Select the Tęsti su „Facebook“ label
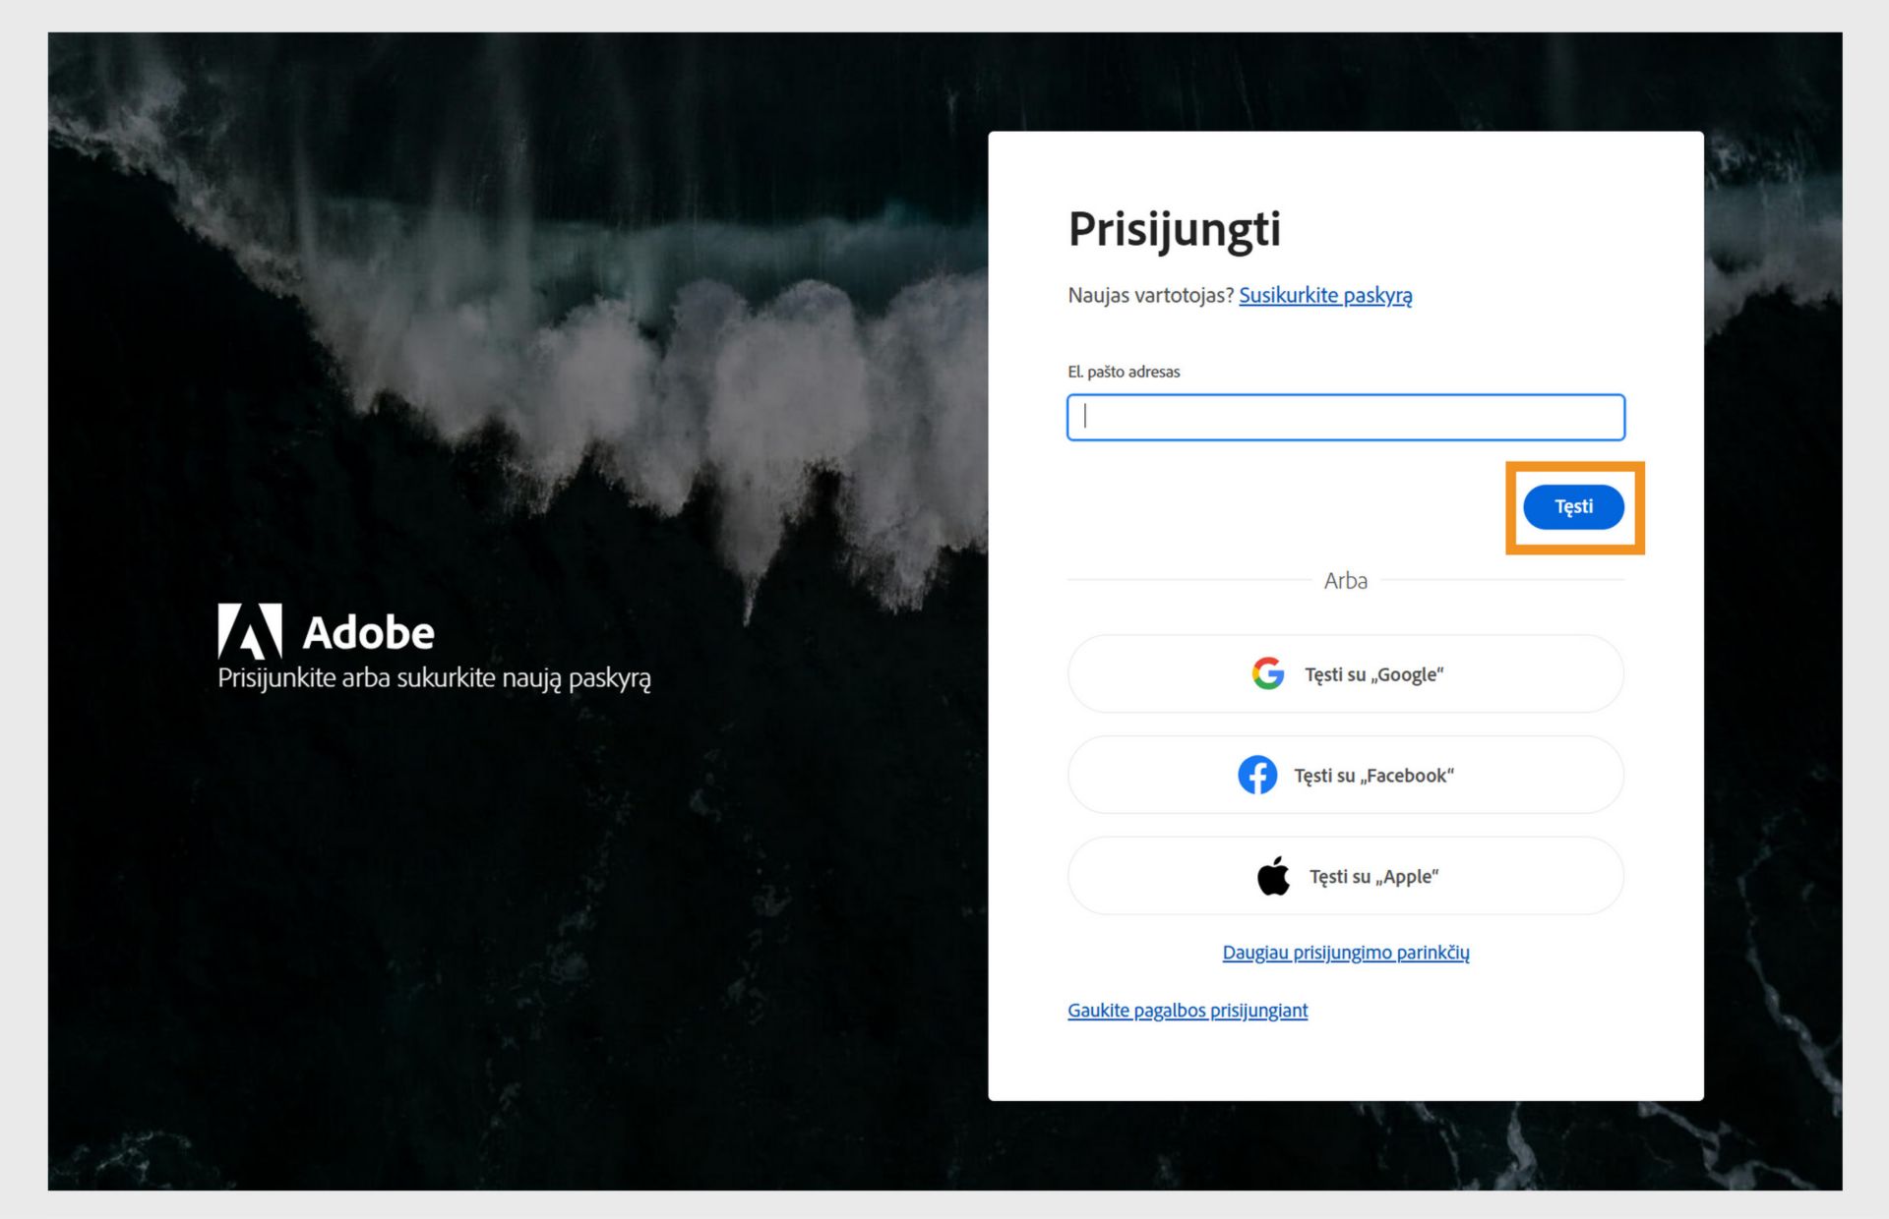 [x=1373, y=776]
